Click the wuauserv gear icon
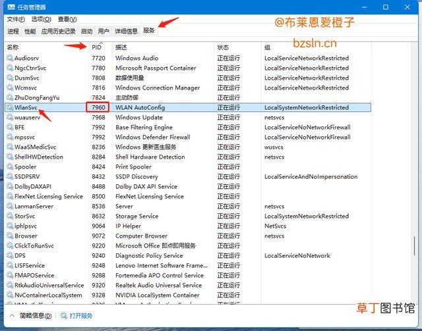 point(10,117)
